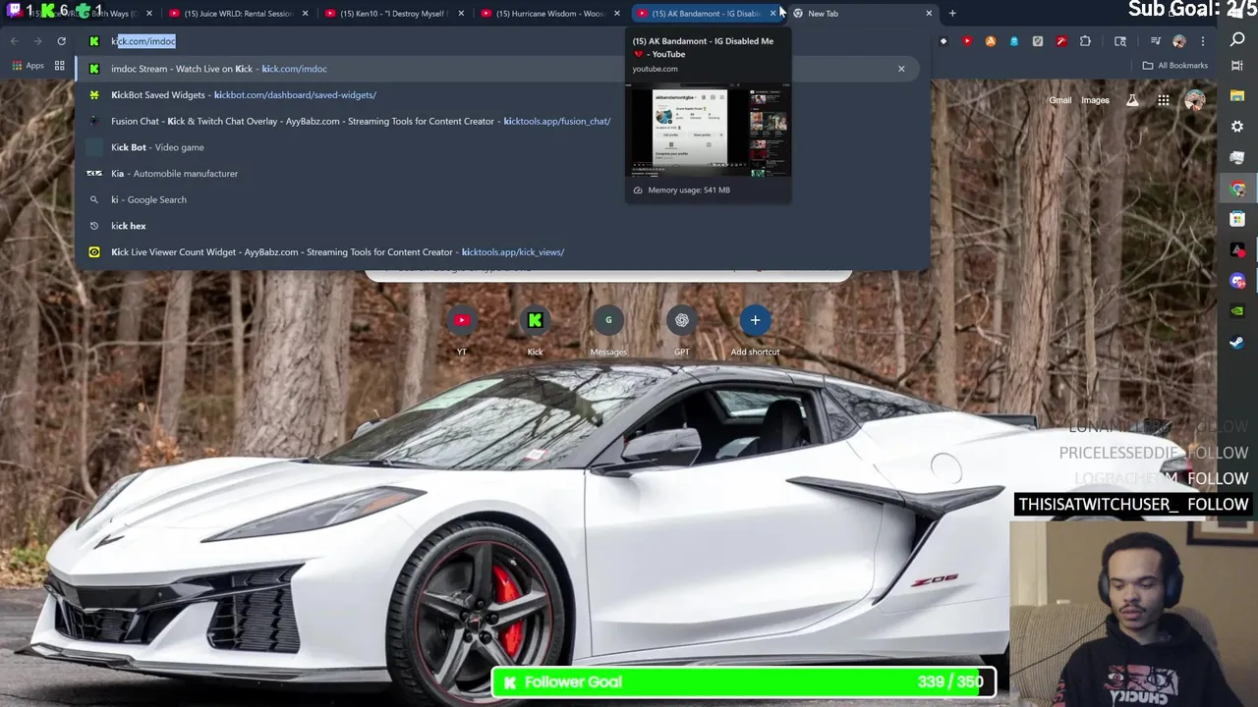1258x707 pixels.
Task: Open the YT shortcut tile
Action: click(462, 331)
